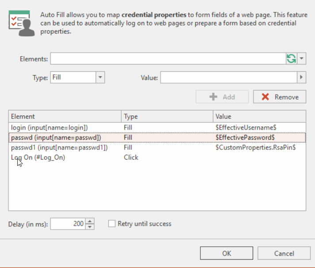This screenshot has height=268, width=315.
Task: Expand the Type dropdown set to Fill
Action: [x=100, y=77]
